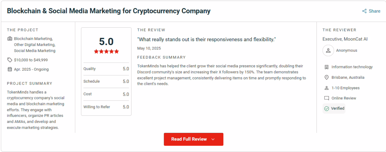
Task: Open the Share link
Action: coord(374,11)
